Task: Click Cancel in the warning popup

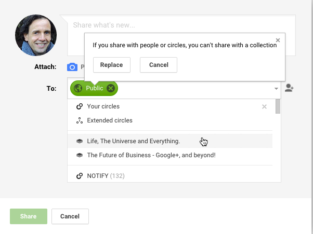Action: point(159,65)
